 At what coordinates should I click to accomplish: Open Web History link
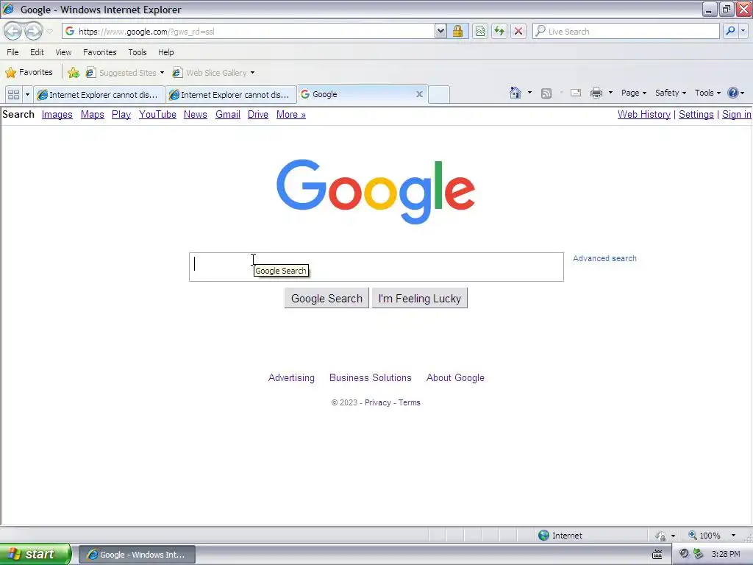click(644, 114)
